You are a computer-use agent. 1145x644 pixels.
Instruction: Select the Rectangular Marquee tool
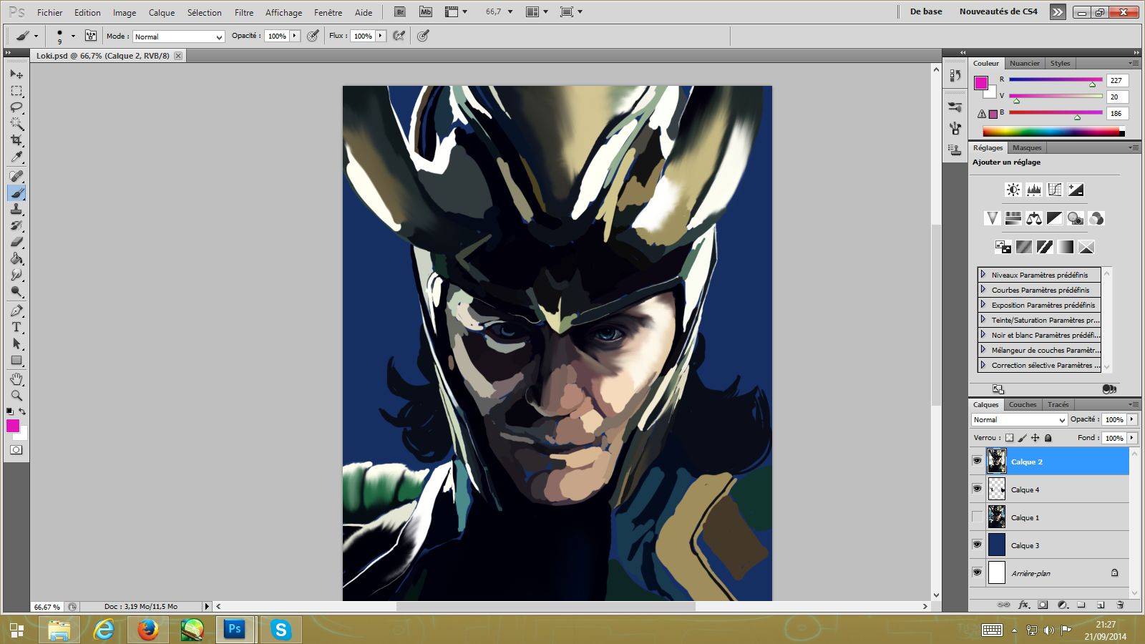(16, 91)
